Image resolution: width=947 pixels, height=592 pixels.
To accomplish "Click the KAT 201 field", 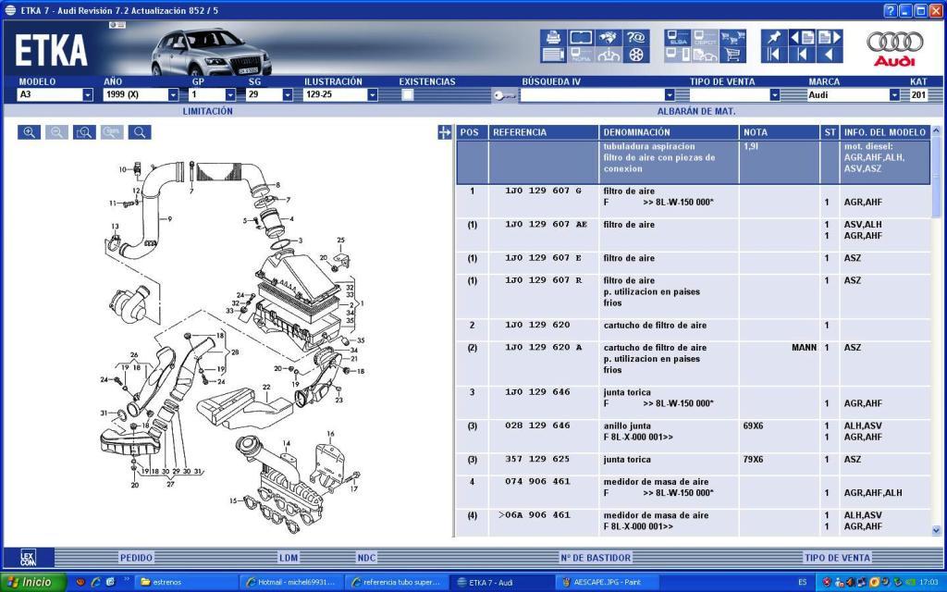I will click(x=918, y=95).
